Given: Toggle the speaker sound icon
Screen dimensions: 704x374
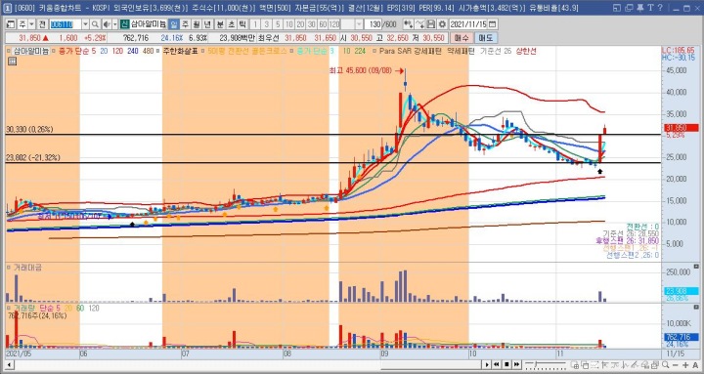Looking at the screenshot, I should click(107, 24).
